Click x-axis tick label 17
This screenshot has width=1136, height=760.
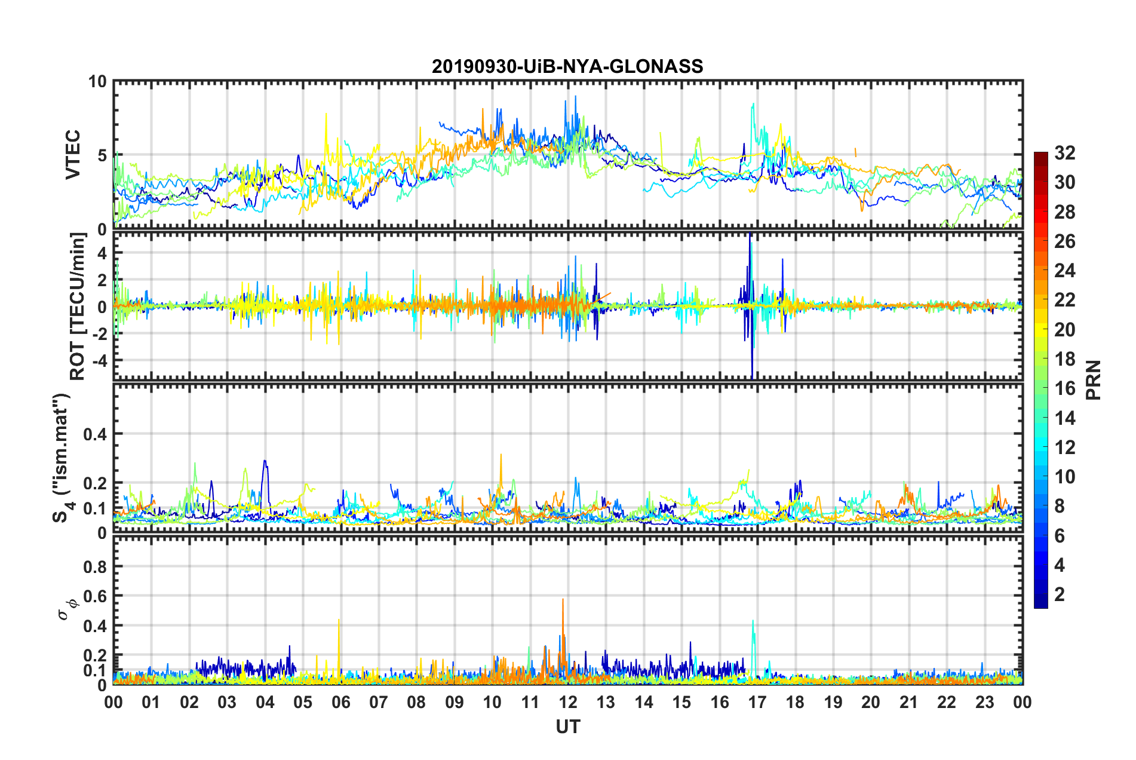[757, 702]
